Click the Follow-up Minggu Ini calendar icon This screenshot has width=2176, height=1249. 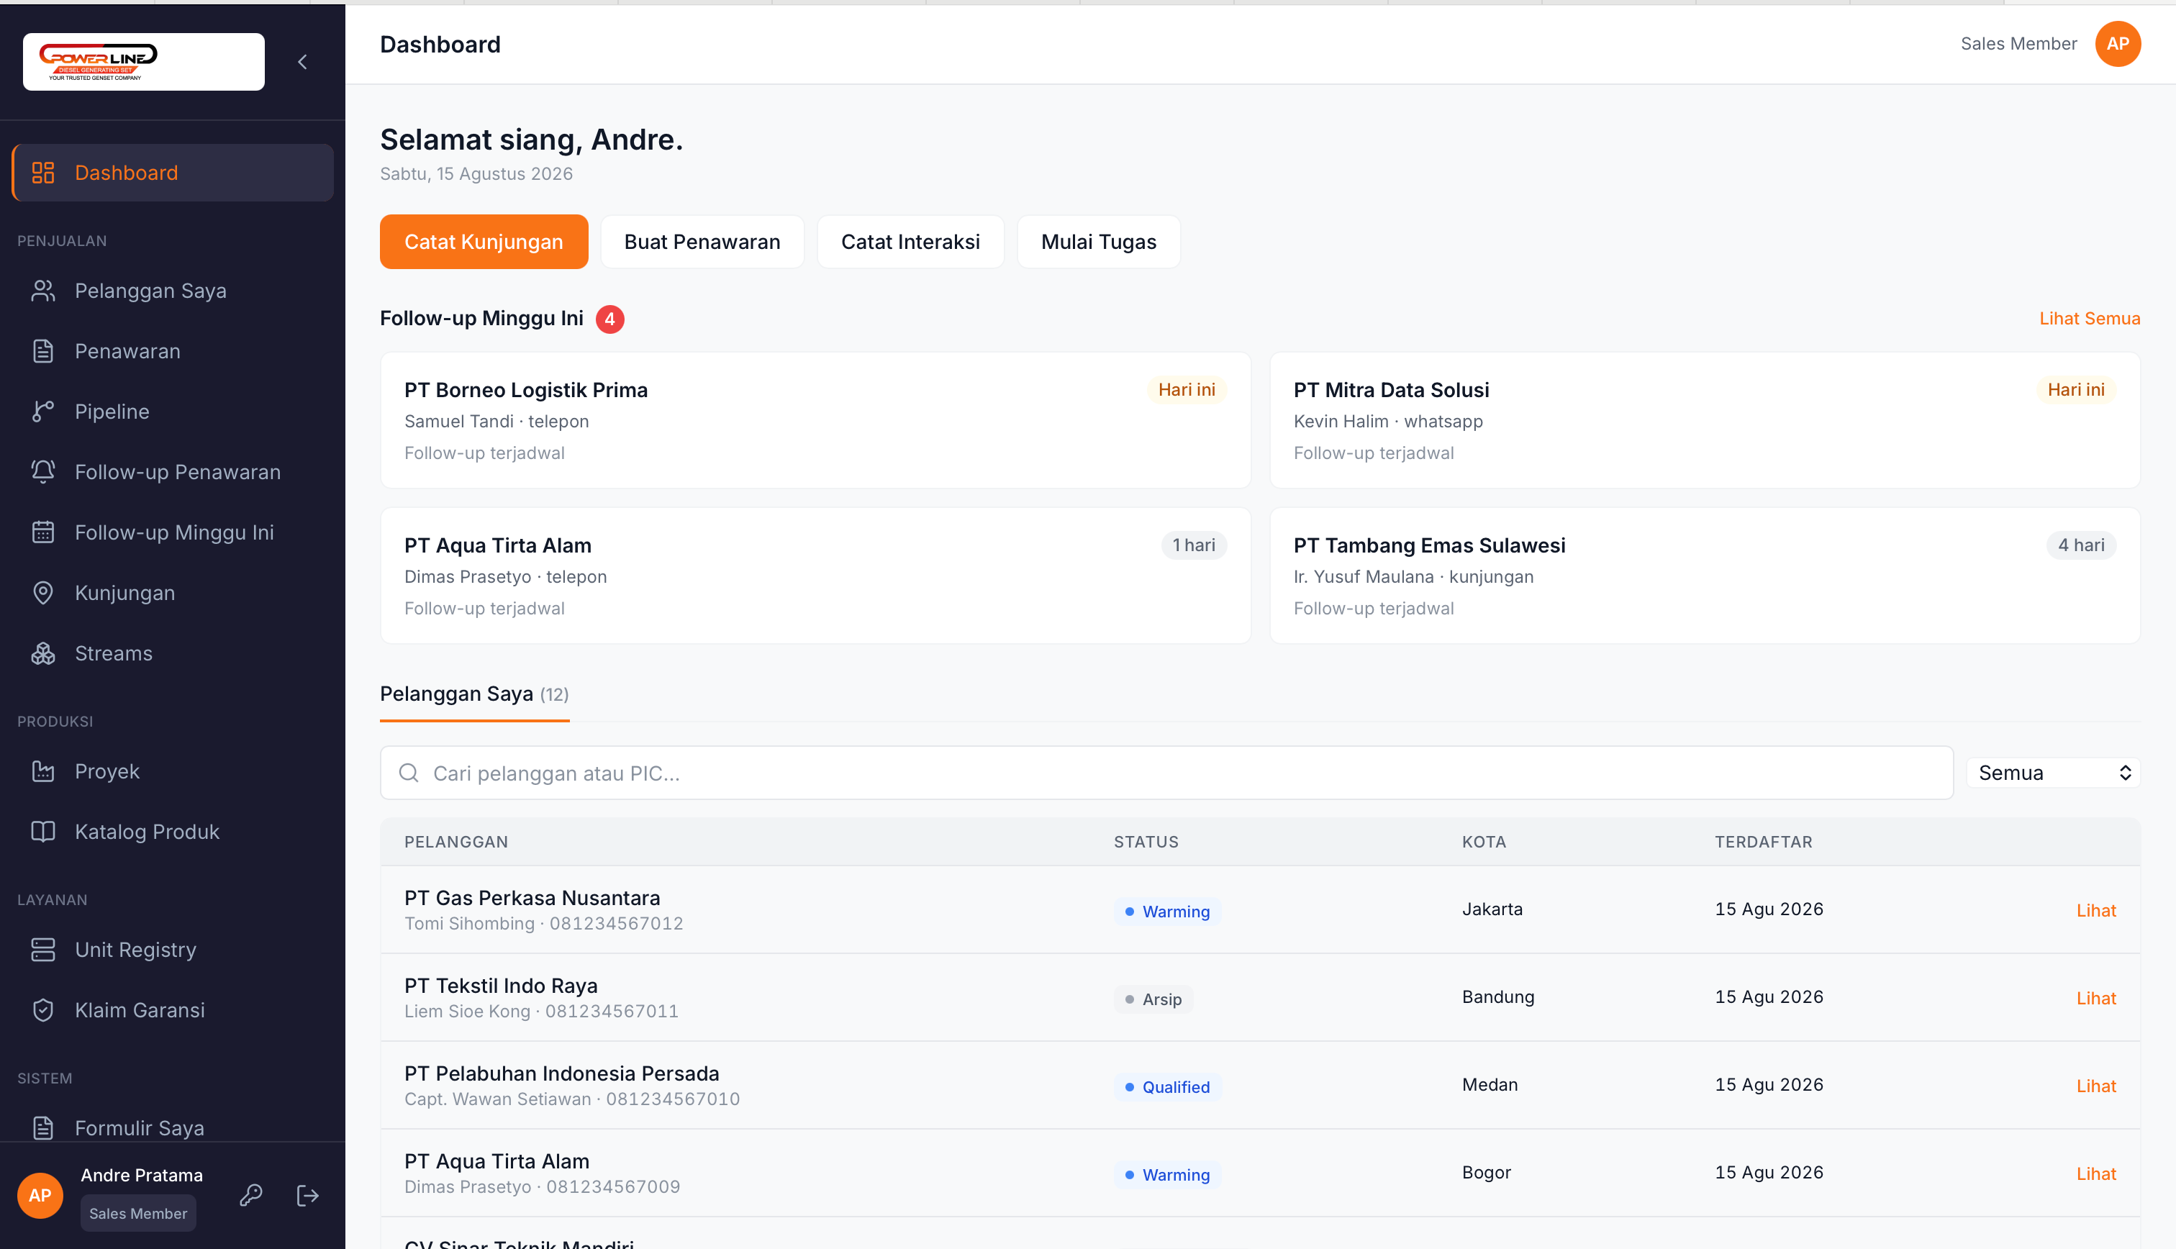(43, 532)
